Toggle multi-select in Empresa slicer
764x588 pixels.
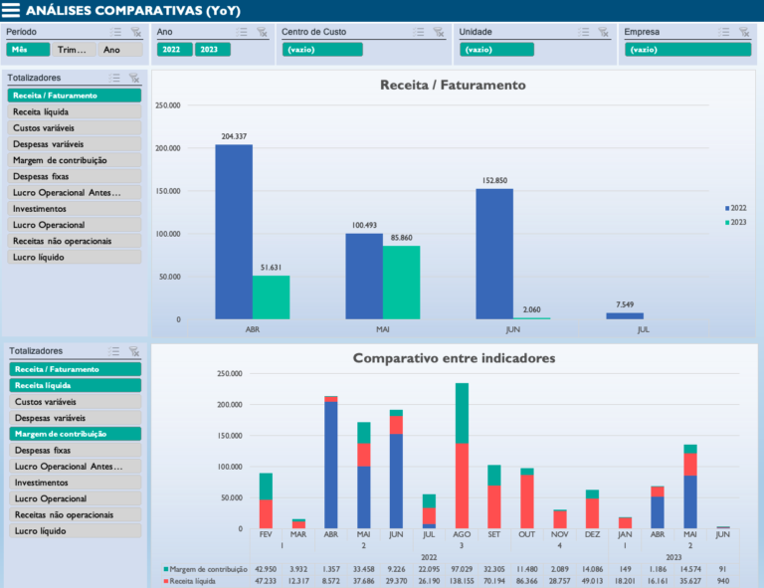[724, 32]
